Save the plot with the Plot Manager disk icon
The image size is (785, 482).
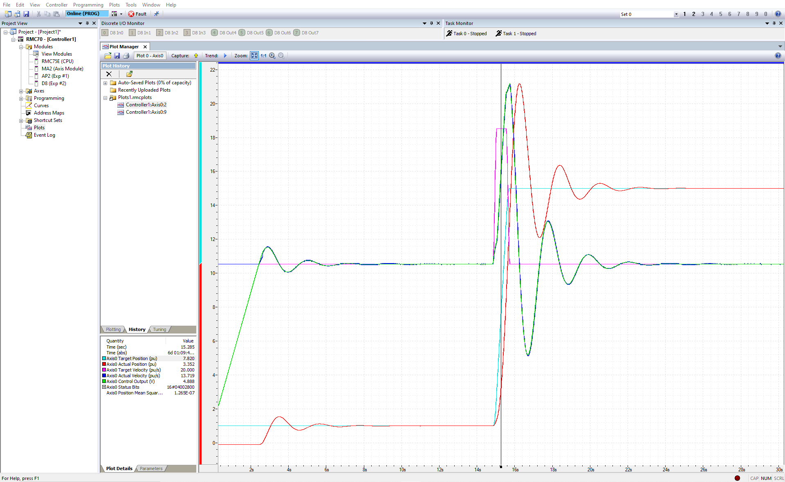point(117,56)
